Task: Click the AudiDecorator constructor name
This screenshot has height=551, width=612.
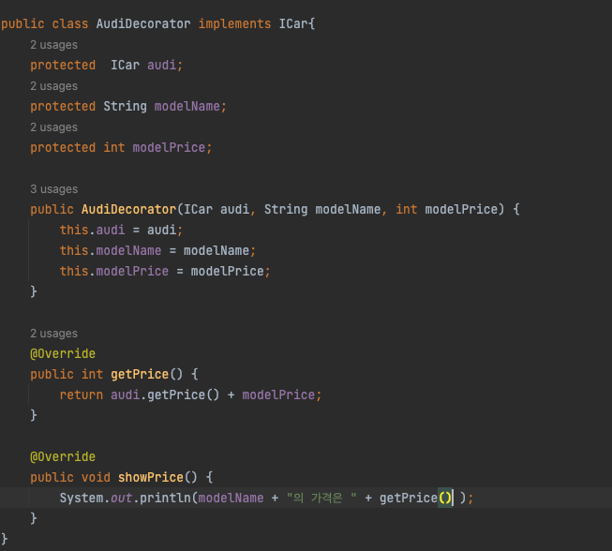Action: tap(128, 209)
